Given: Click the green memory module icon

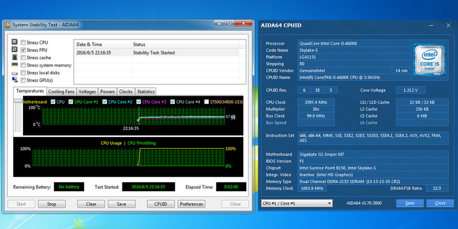Looking at the screenshot, I should 14,65.
